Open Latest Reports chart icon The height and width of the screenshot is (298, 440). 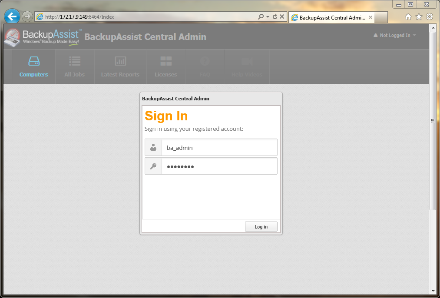coord(120,61)
